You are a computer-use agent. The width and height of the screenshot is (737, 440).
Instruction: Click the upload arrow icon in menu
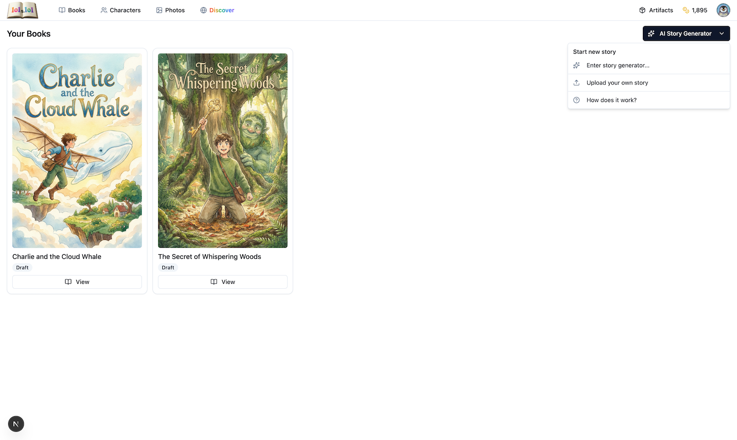[x=576, y=83]
